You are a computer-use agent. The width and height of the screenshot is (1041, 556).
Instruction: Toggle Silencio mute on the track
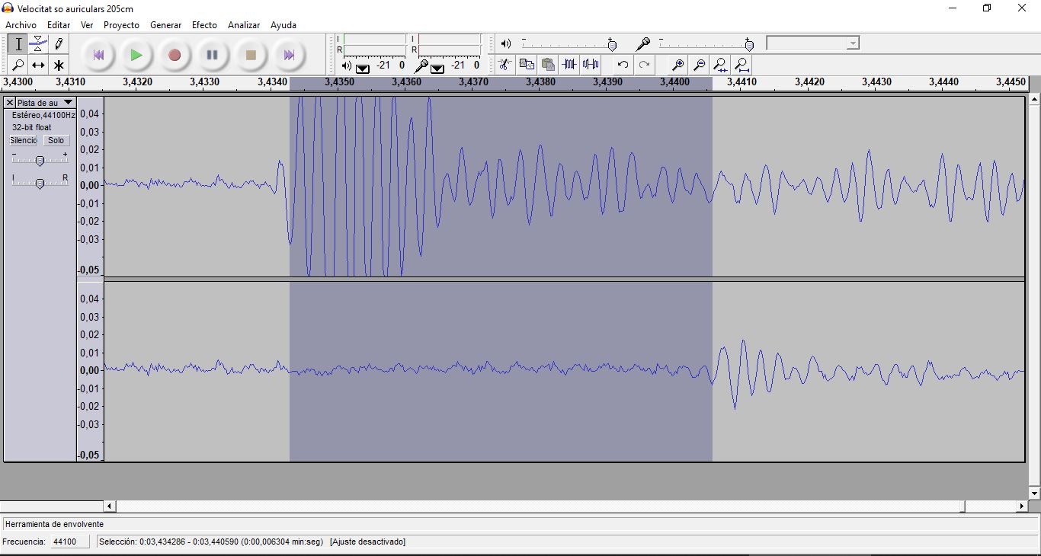[23, 140]
